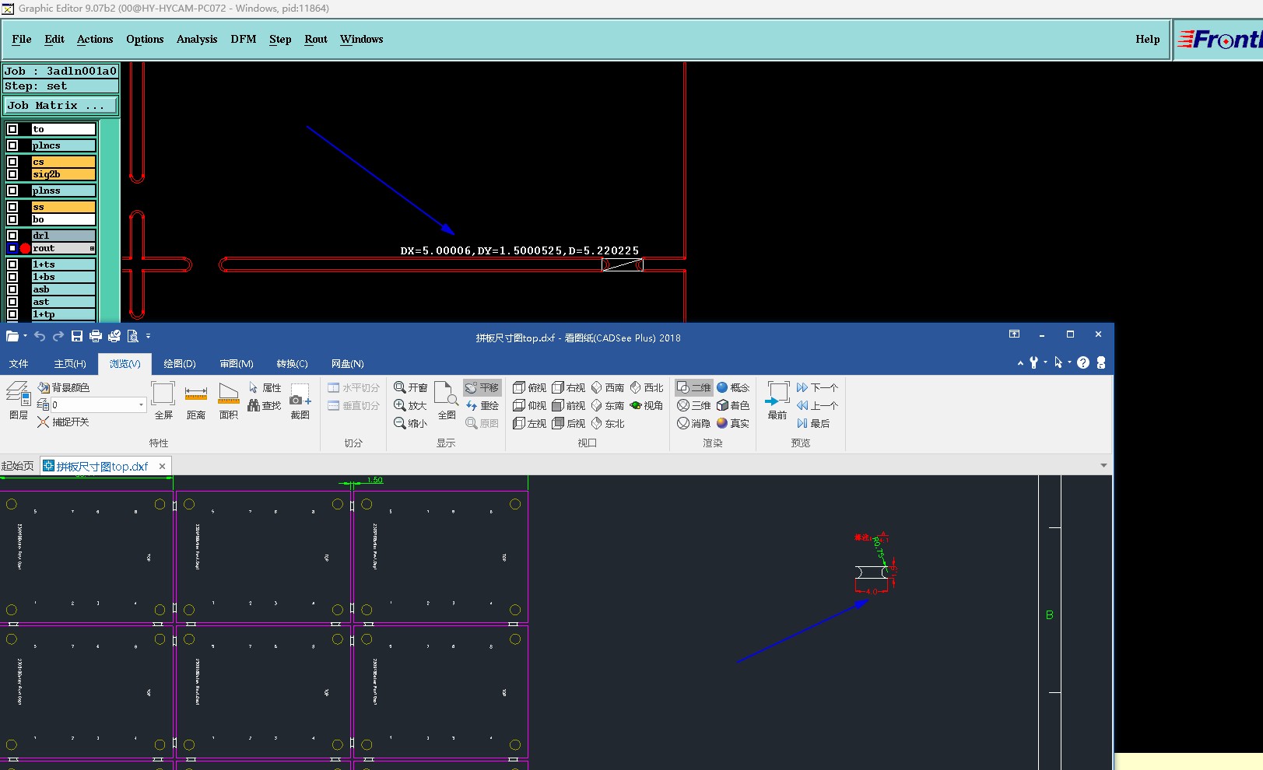Open the DFM menu

point(244,39)
